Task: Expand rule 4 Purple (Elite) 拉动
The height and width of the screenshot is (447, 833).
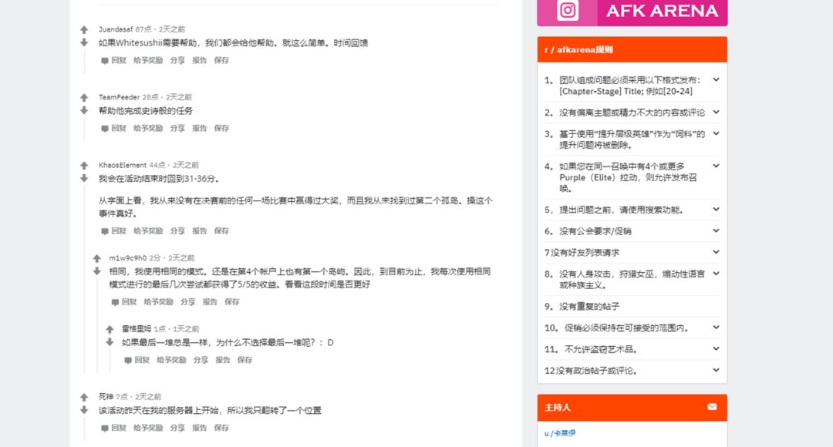Action: pyautogui.click(x=716, y=166)
